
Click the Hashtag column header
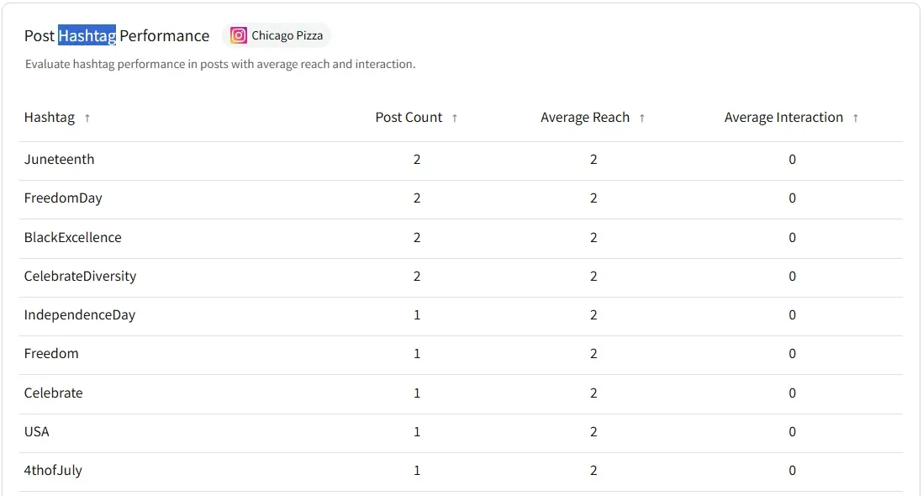[x=50, y=118]
